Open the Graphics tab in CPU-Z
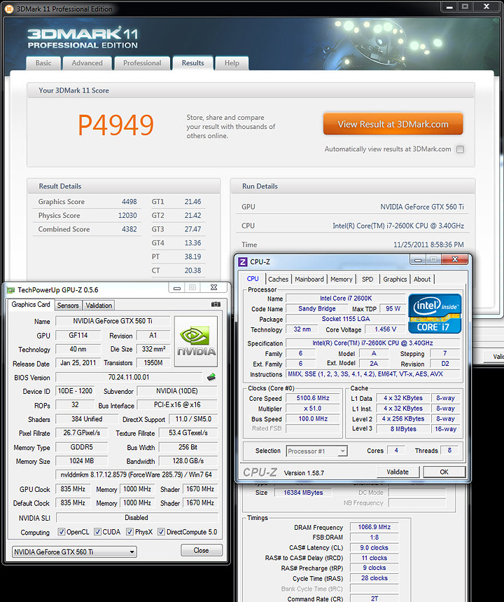The image size is (504, 602). click(x=395, y=279)
